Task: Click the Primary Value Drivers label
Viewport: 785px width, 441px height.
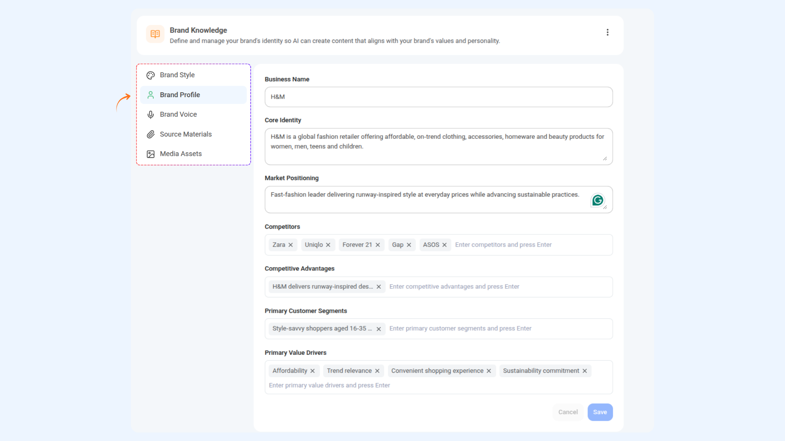Action: (296, 353)
